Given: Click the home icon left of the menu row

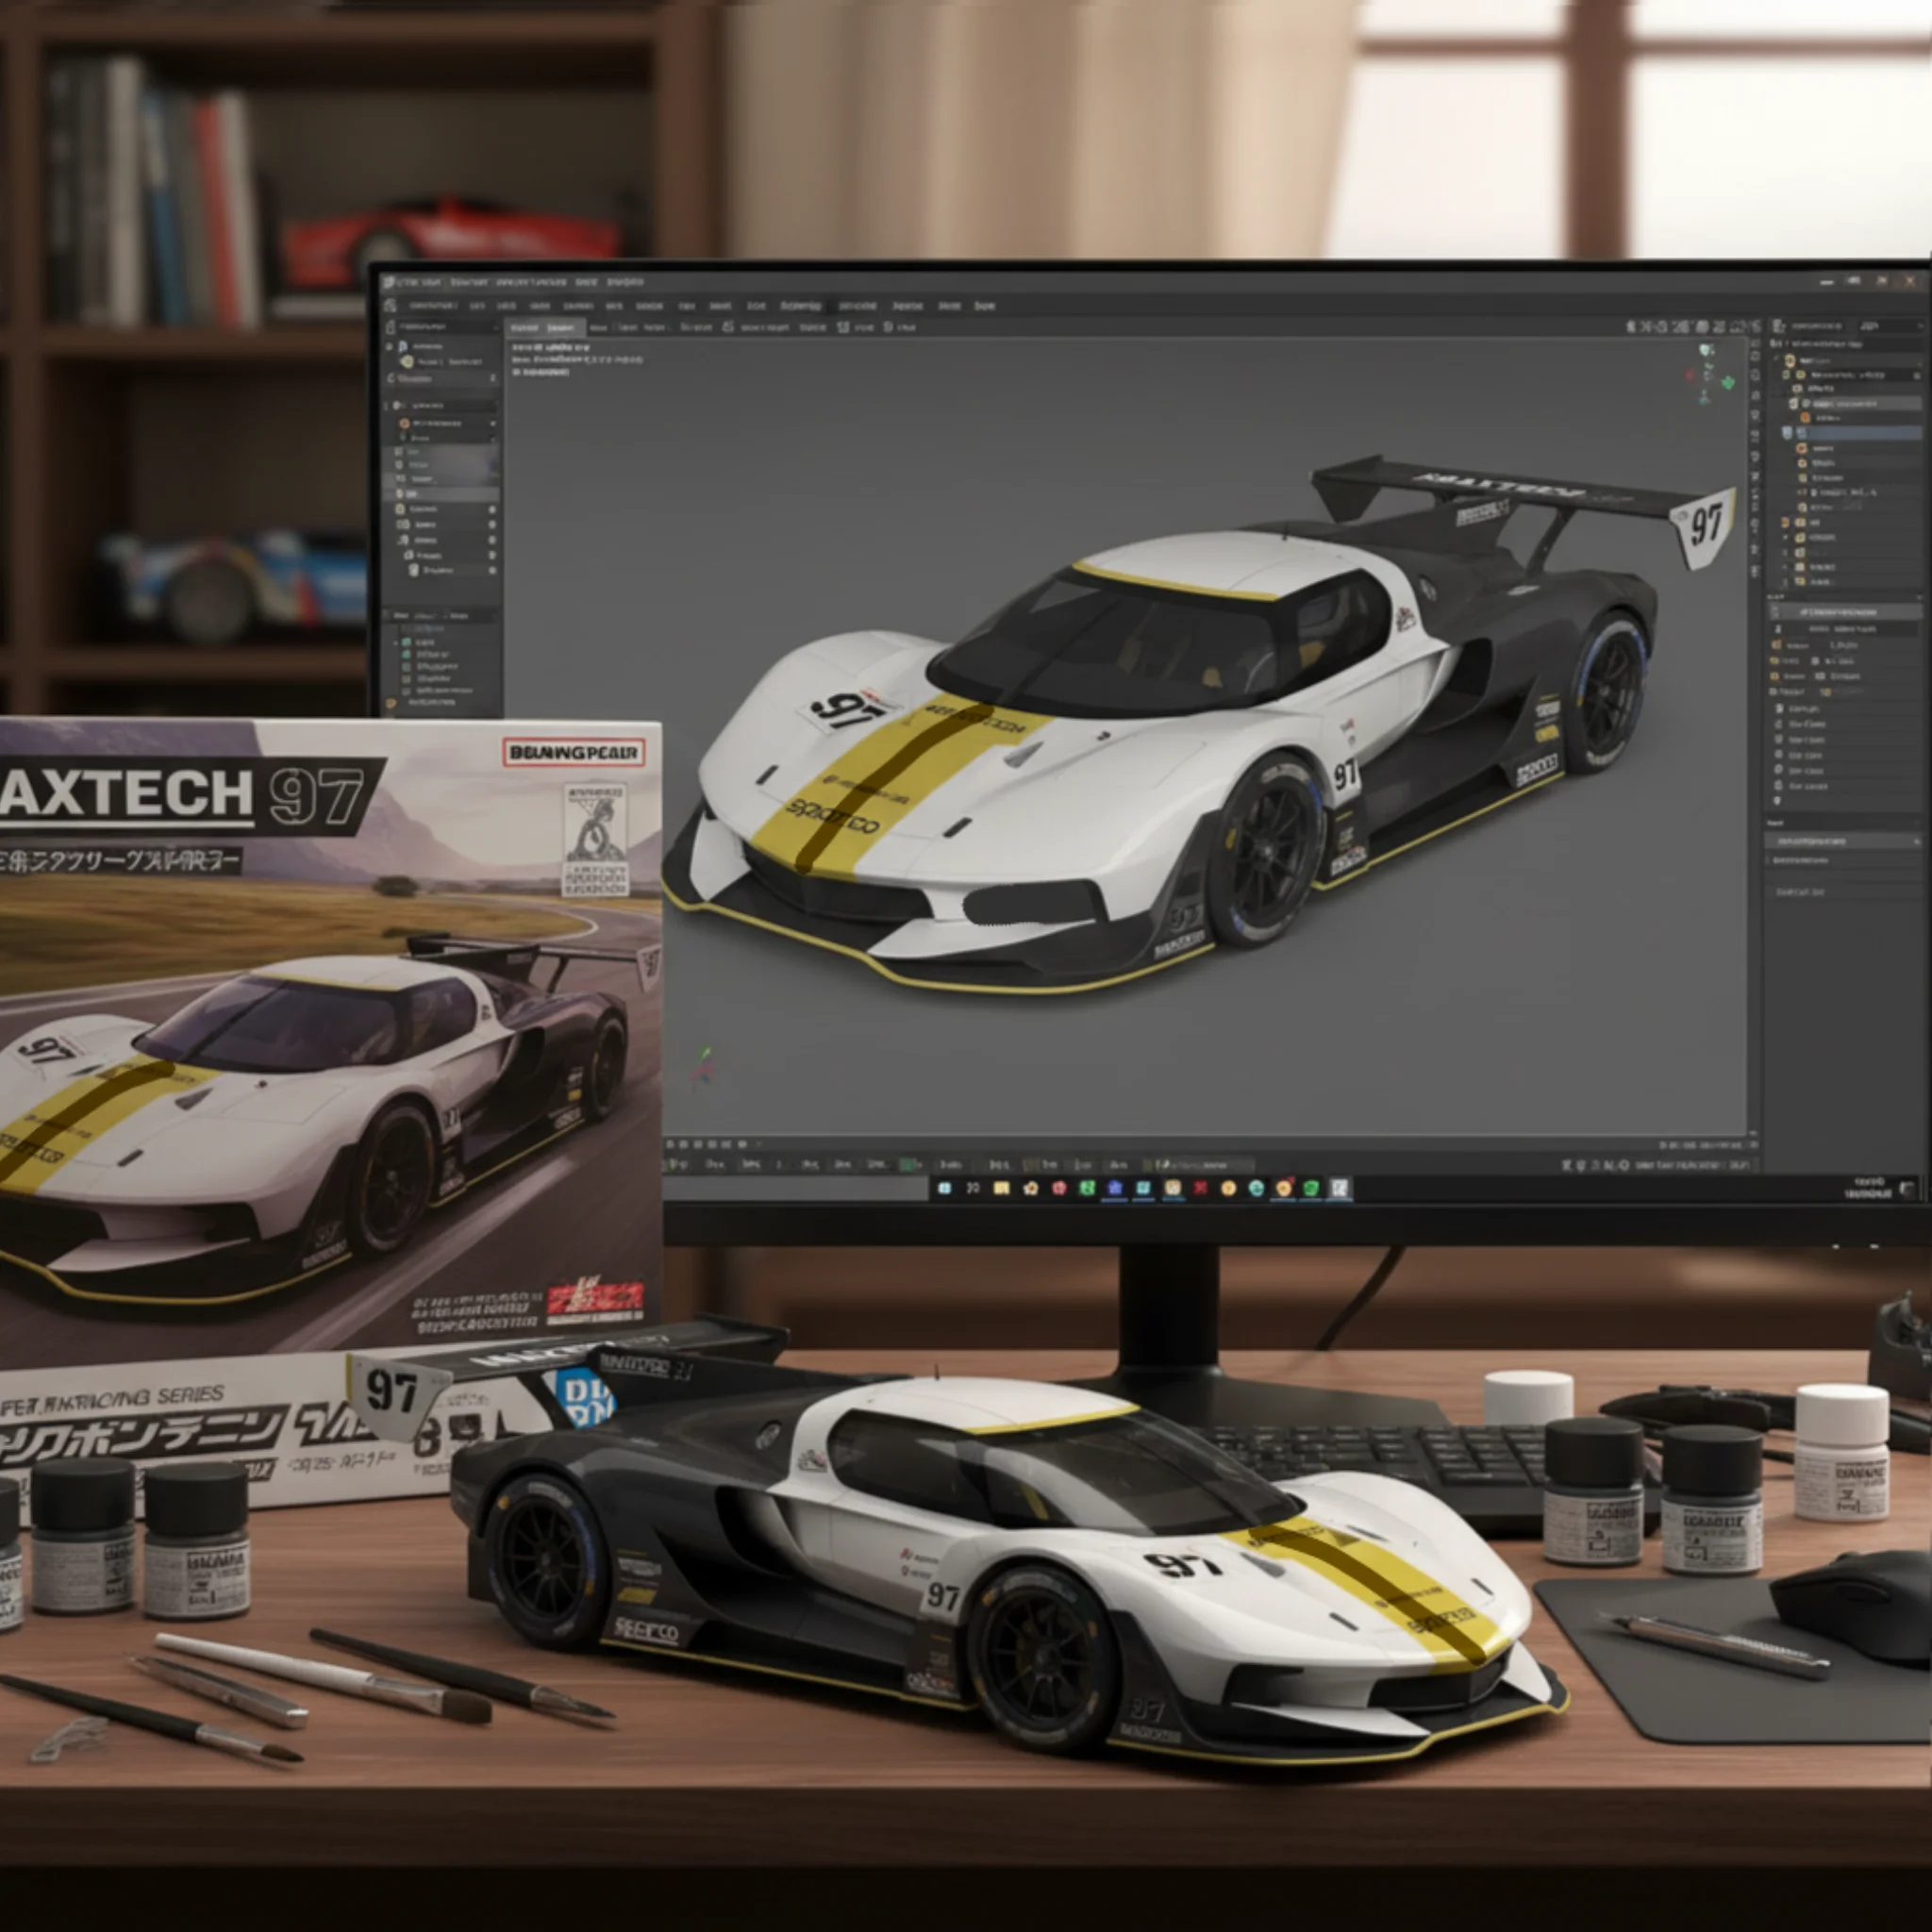Looking at the screenshot, I should click(391, 305).
